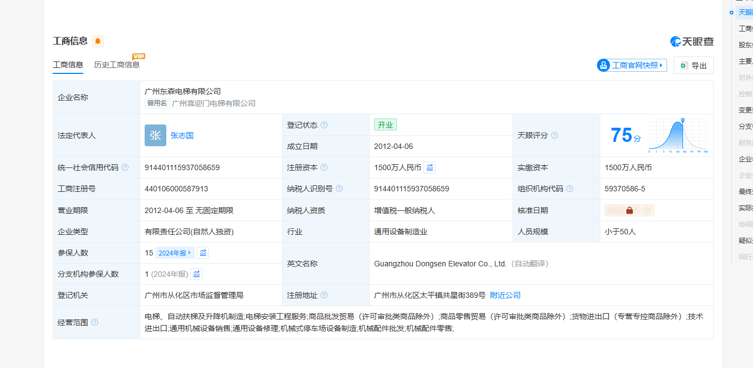Click the 导出 export button
753x368 pixels.
(693, 65)
